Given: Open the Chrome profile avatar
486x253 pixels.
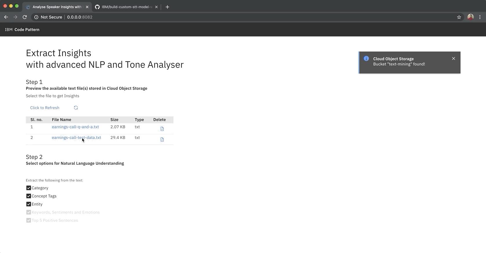Looking at the screenshot, I should pyautogui.click(x=471, y=17).
